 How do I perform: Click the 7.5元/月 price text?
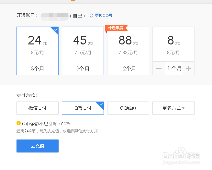[x=83, y=53]
